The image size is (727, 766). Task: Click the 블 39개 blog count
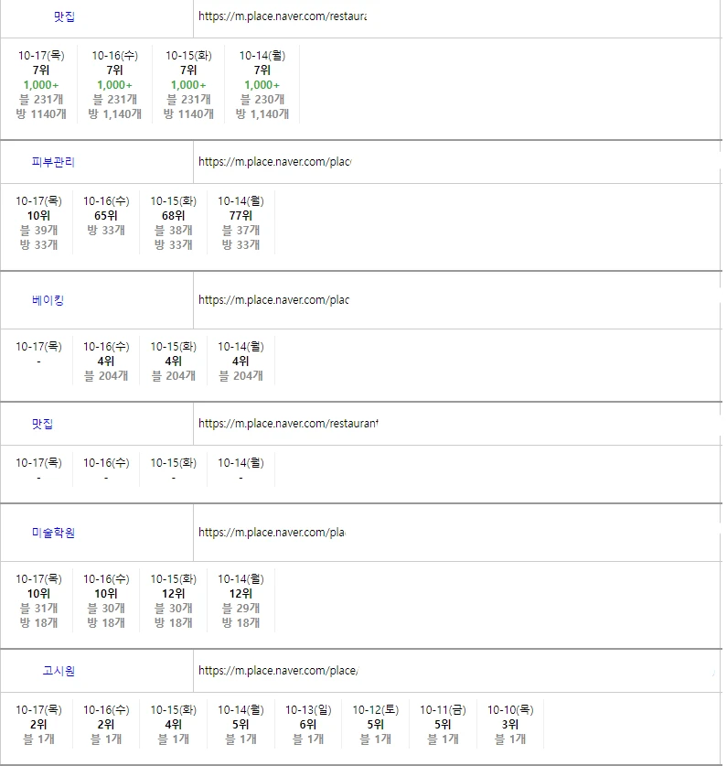(38, 231)
